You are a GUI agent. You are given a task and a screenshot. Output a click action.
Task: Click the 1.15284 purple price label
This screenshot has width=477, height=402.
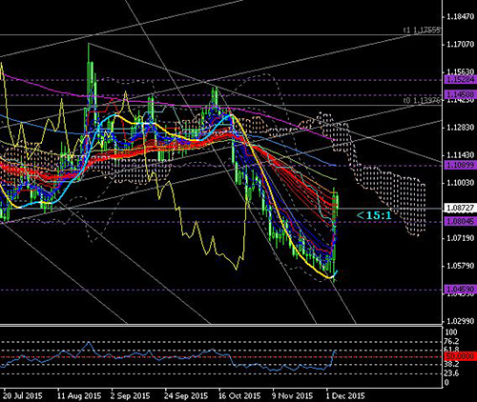pyautogui.click(x=461, y=79)
